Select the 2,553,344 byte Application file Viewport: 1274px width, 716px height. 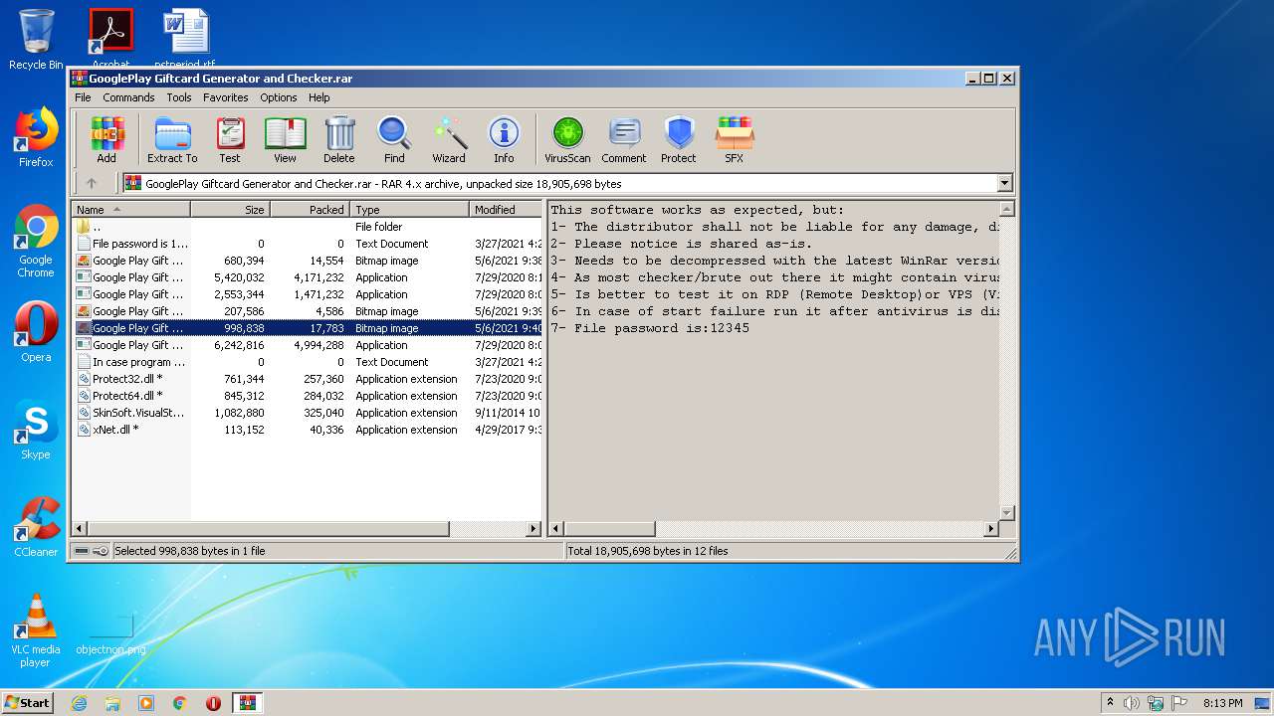pyautogui.click(x=307, y=294)
